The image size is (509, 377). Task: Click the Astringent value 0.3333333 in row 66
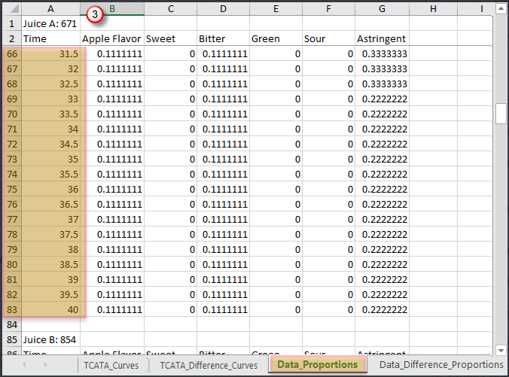[382, 54]
